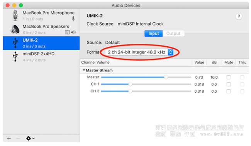This screenshot has width=251, height=146.
Task: Click the miniDSP 2x4HD USB icon
Action: point(15,56)
